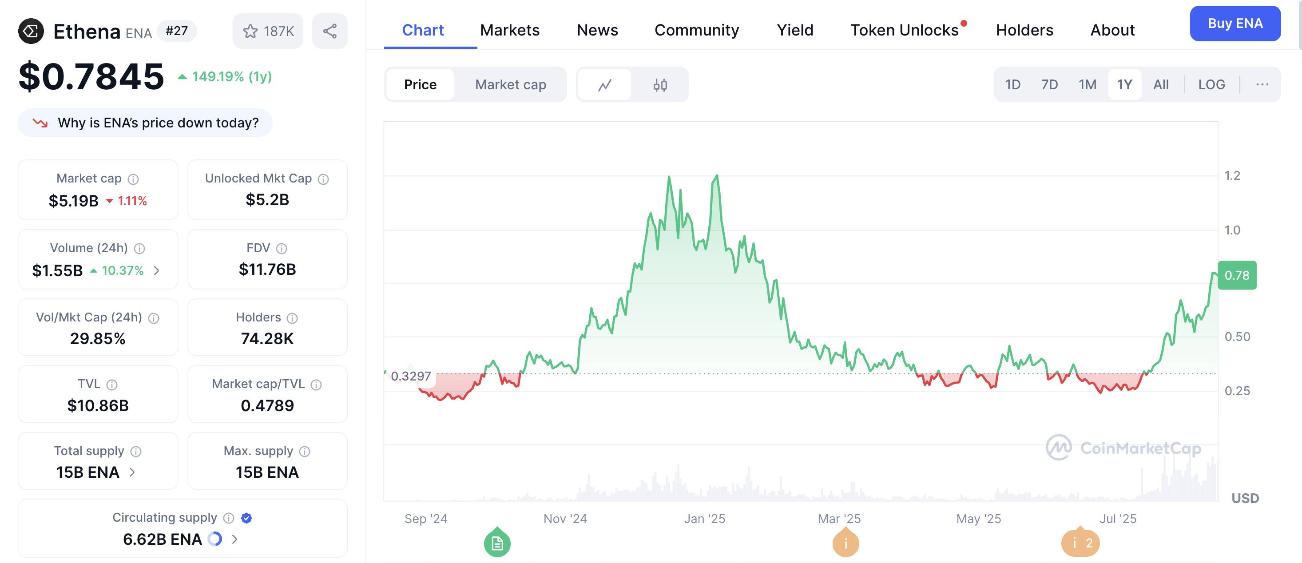Toggle the chart to Market cap view
Screen dimensions: 1302x563
point(511,85)
